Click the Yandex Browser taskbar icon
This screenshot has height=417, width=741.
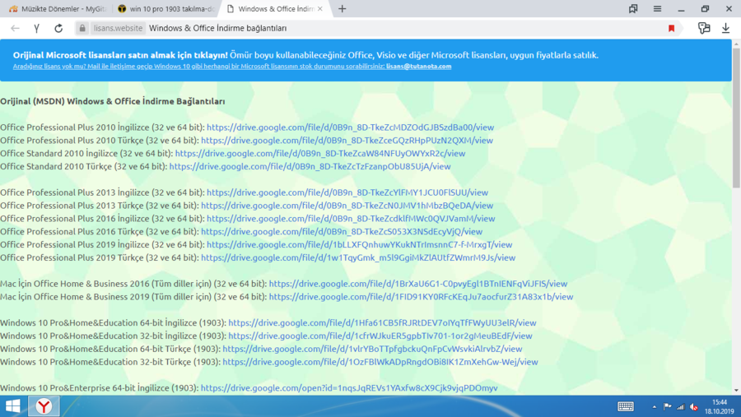(44, 406)
